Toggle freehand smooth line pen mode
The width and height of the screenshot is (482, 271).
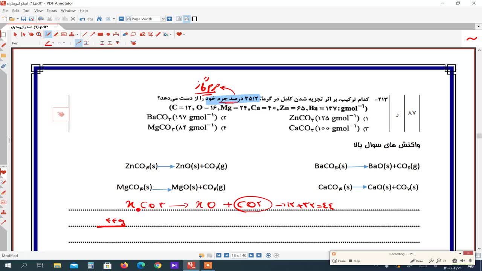click(x=78, y=43)
